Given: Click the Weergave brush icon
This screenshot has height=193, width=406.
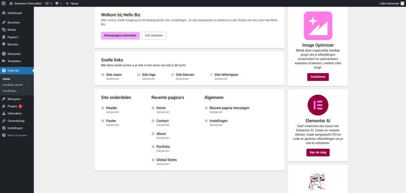Looking at the screenshot, I should tap(4, 99).
